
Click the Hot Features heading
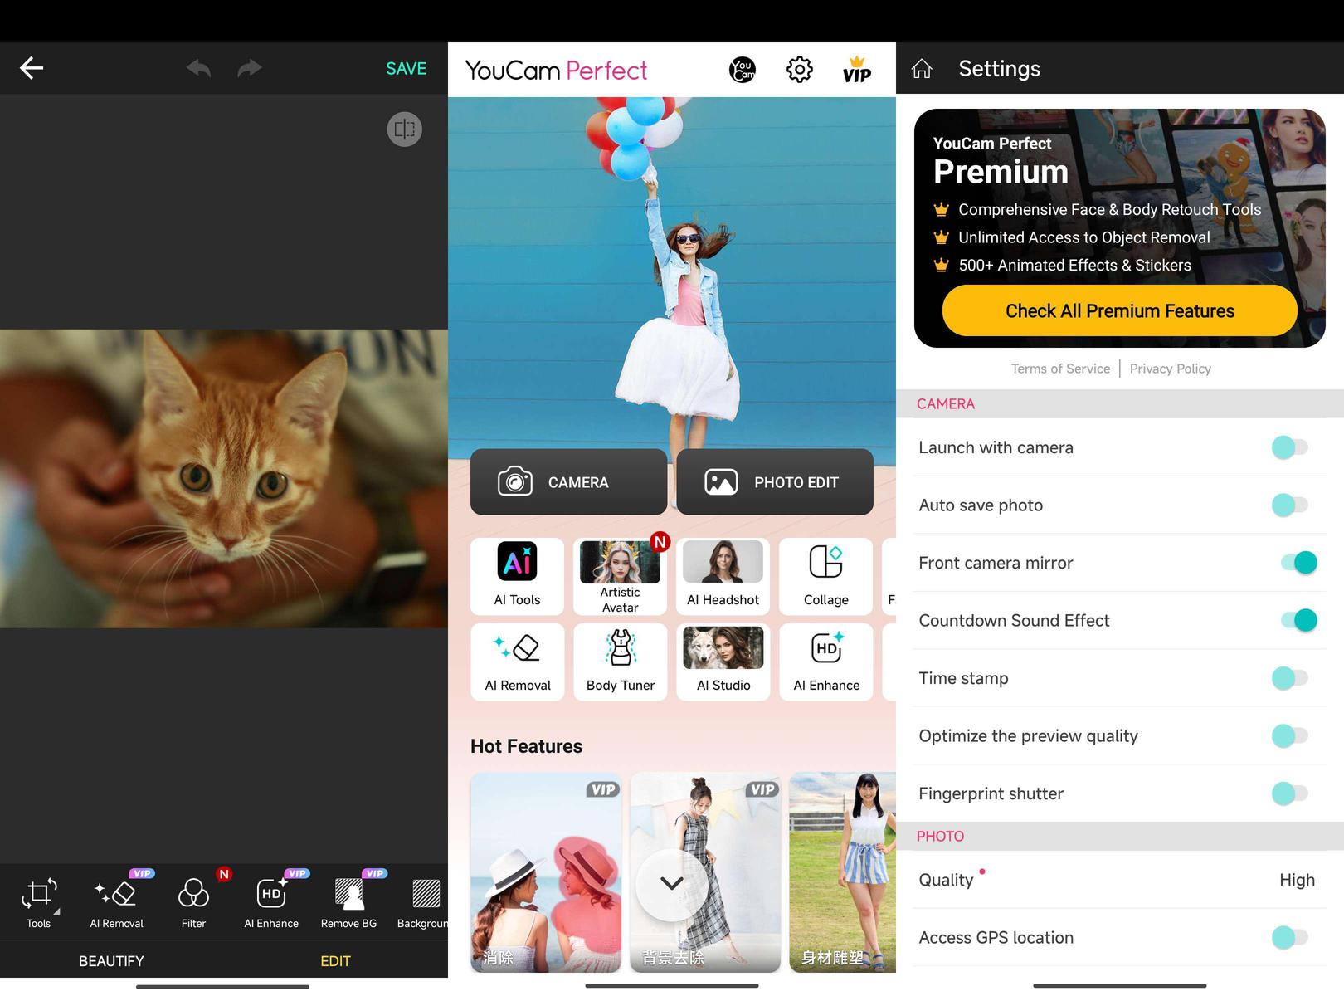[x=526, y=746]
